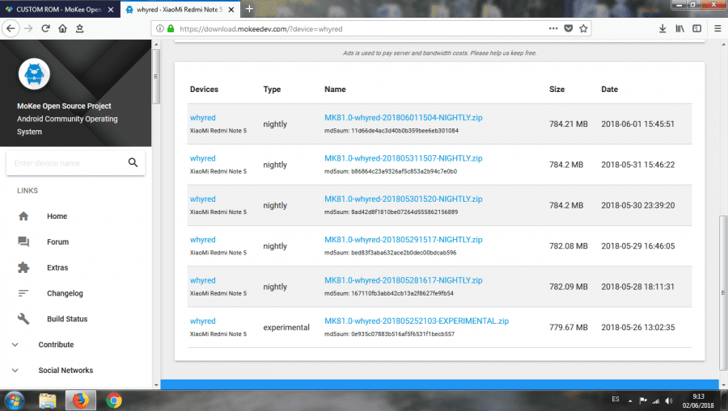Reload the page with the refresh icon
The height and width of the screenshot is (411, 728).
pyautogui.click(x=45, y=29)
